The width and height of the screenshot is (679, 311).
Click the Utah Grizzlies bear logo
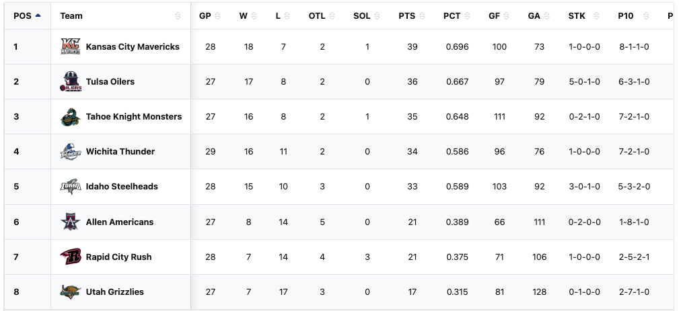click(x=70, y=292)
